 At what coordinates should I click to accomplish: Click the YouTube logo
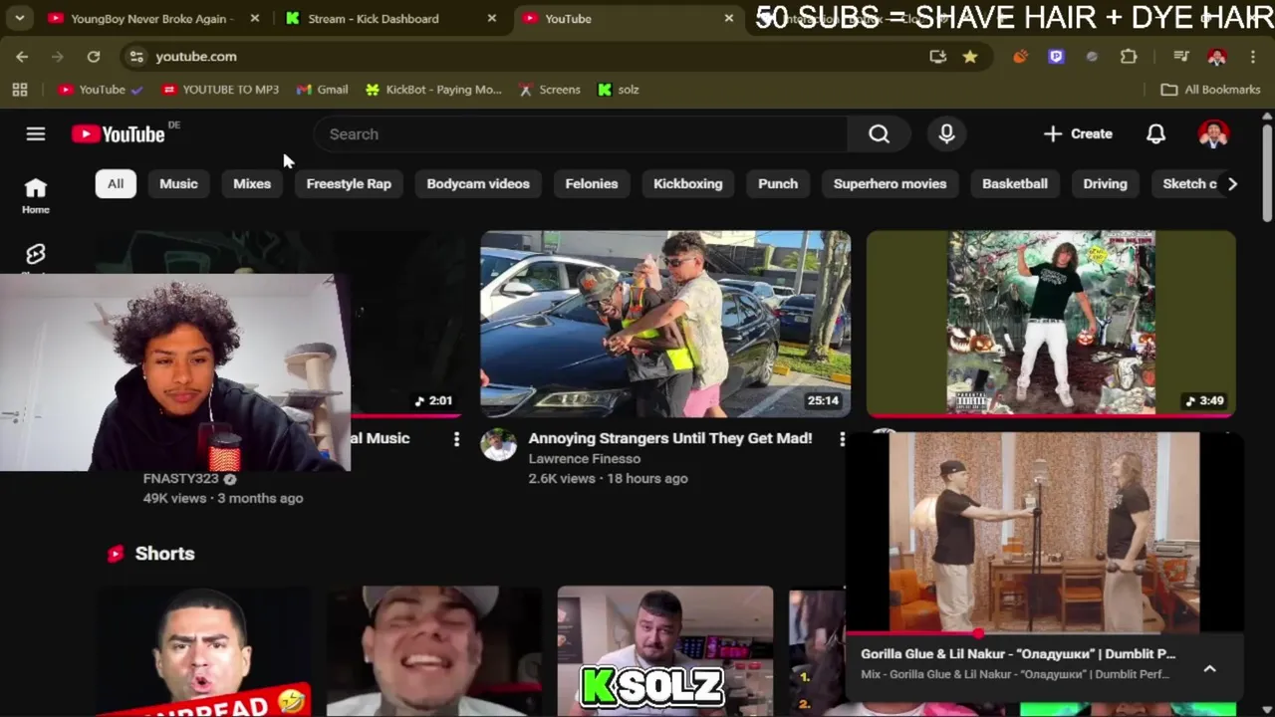119,134
